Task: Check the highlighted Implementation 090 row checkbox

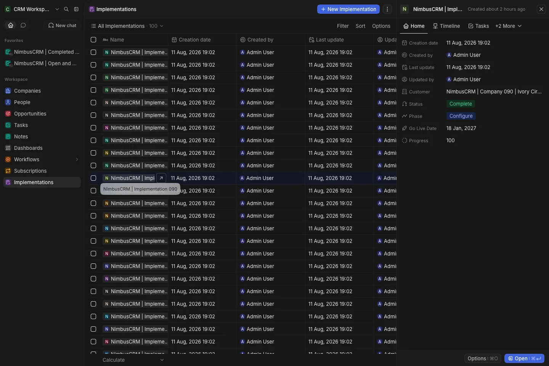Action: pos(93,178)
